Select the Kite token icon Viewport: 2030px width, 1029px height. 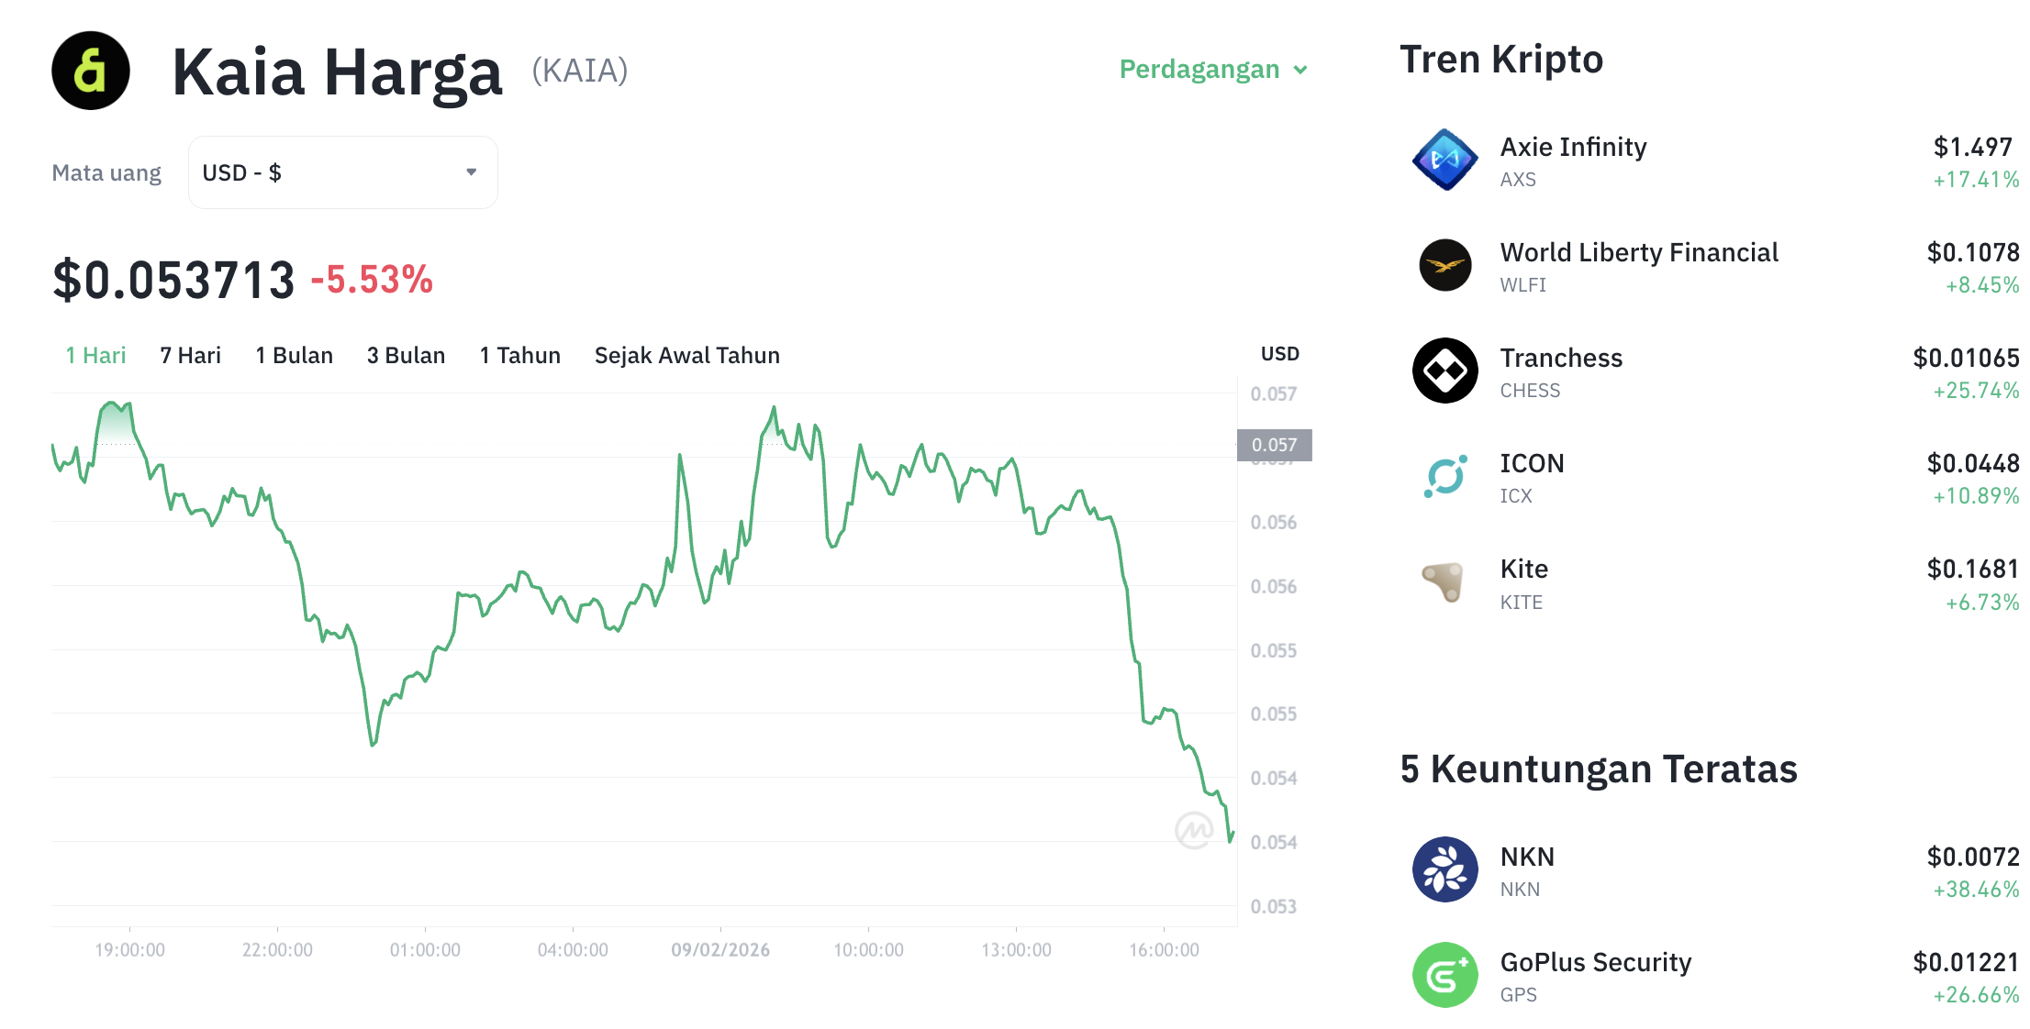click(x=1444, y=581)
